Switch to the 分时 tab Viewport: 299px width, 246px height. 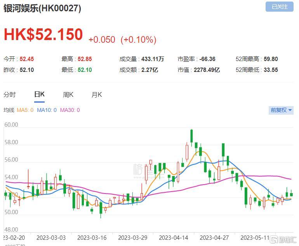[x=10, y=94]
